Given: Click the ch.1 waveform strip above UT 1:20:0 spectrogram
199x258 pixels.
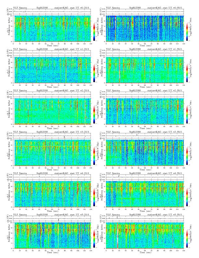Looking at the screenshot, I should tap(52, 53).
